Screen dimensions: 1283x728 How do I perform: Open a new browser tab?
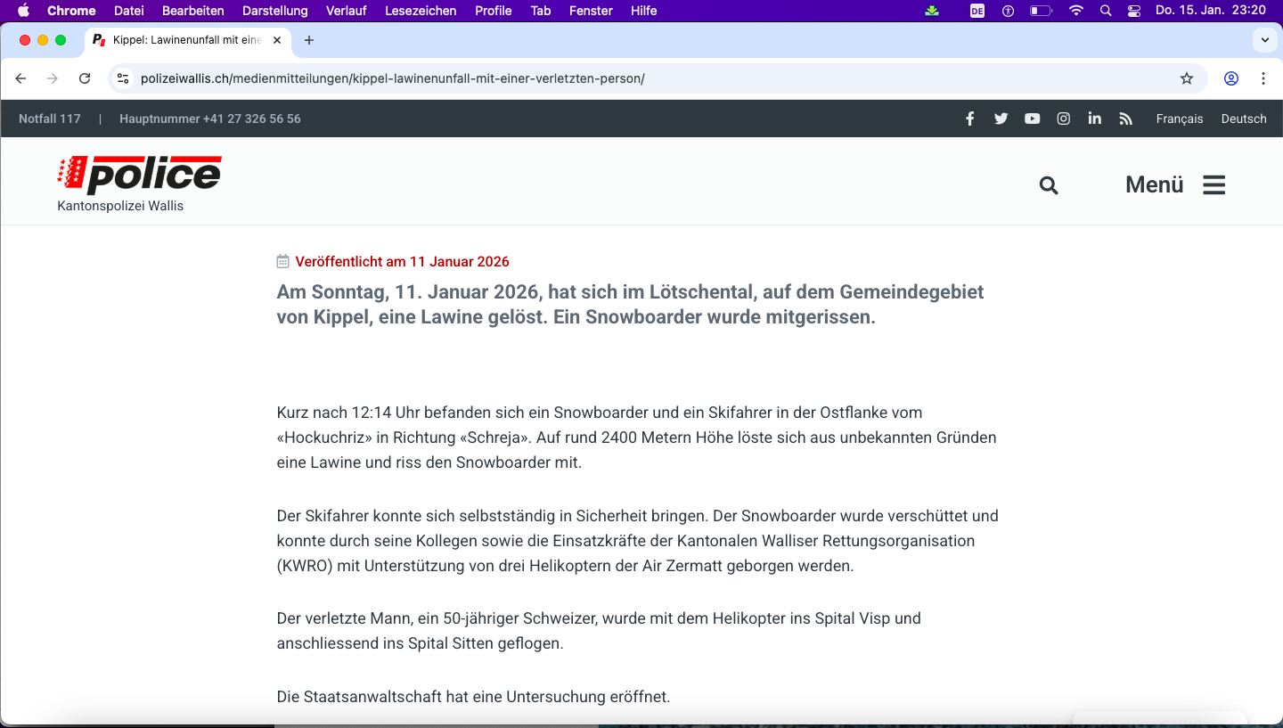click(309, 40)
